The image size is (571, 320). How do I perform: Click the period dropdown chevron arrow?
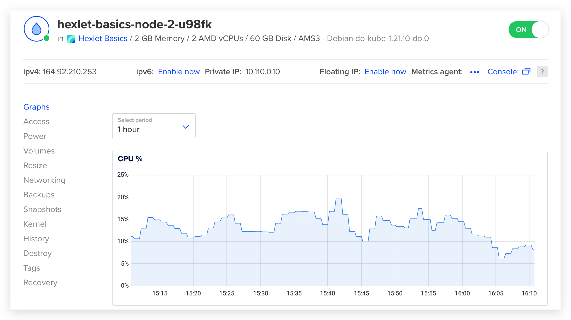[185, 127]
